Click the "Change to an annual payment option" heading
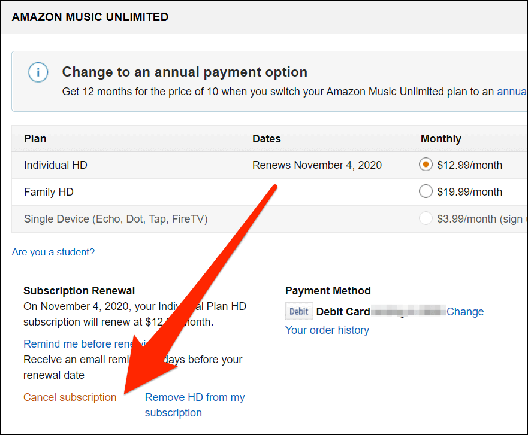528x435 pixels. [x=185, y=72]
